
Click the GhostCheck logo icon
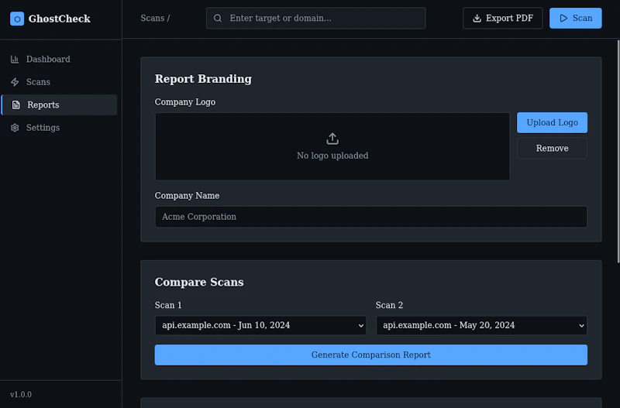tap(17, 19)
